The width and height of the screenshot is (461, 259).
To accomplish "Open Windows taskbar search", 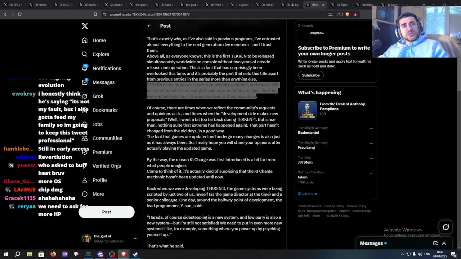I will 17,254.
